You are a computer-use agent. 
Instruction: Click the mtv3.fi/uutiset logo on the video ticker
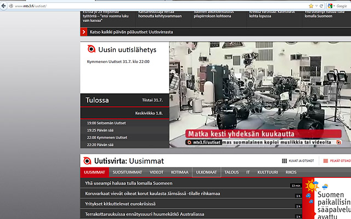203,142
